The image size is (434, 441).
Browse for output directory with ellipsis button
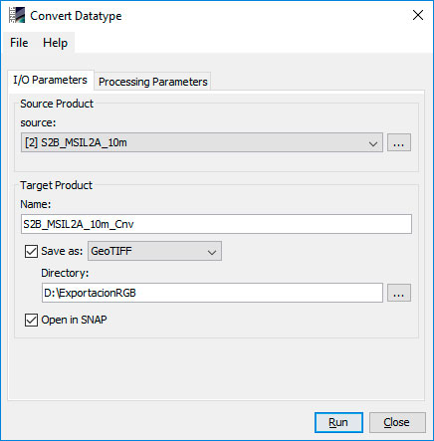(x=399, y=293)
